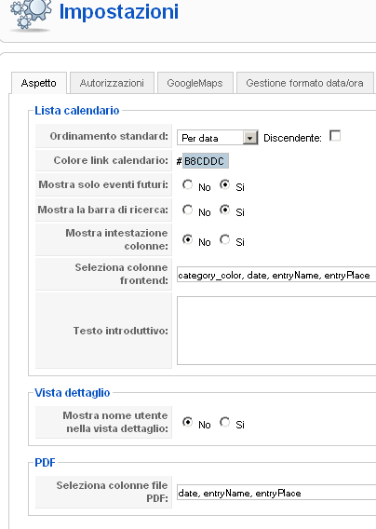Open the GoogleMaps tab
The image size is (376, 529).
195,83
